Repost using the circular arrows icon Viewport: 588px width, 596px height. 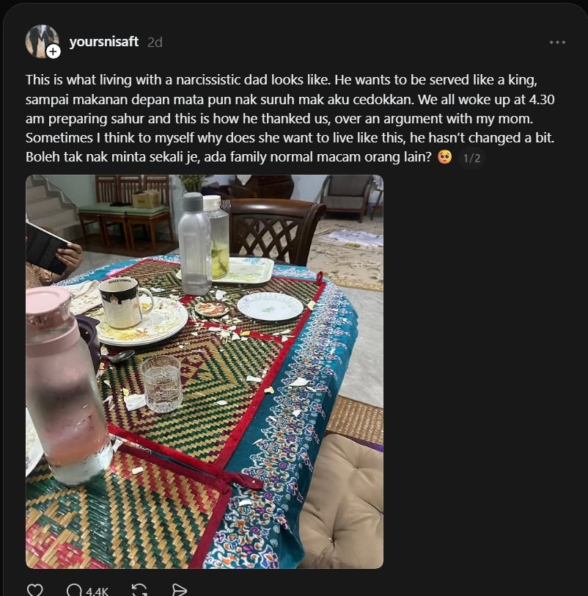click(139, 590)
